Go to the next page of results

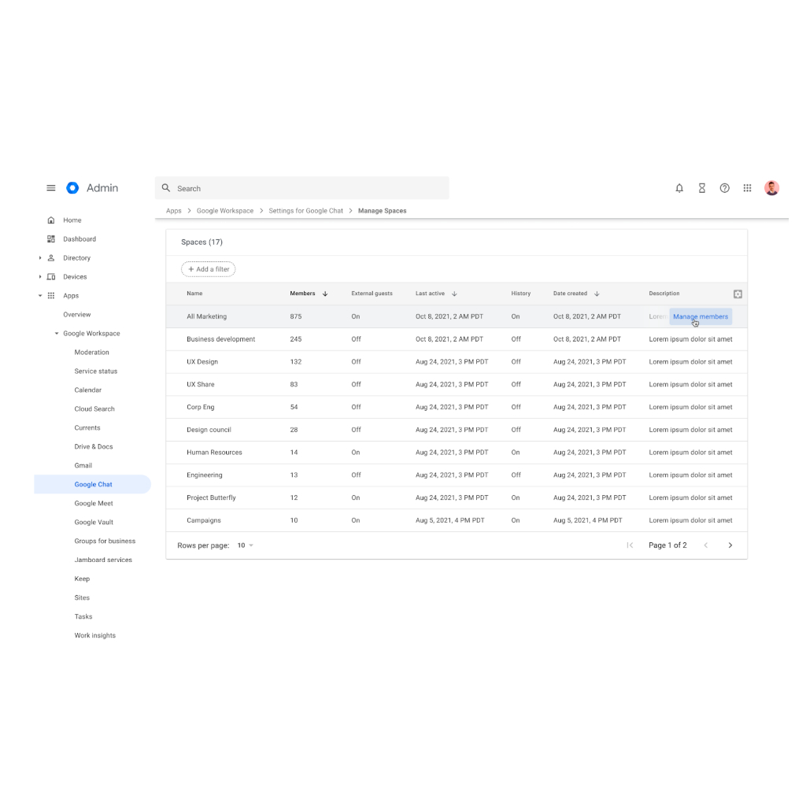[x=730, y=545]
